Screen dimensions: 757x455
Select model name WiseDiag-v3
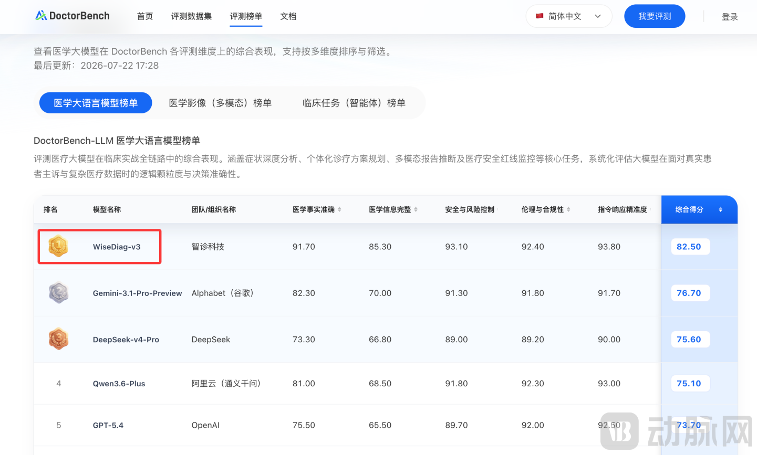coord(117,247)
